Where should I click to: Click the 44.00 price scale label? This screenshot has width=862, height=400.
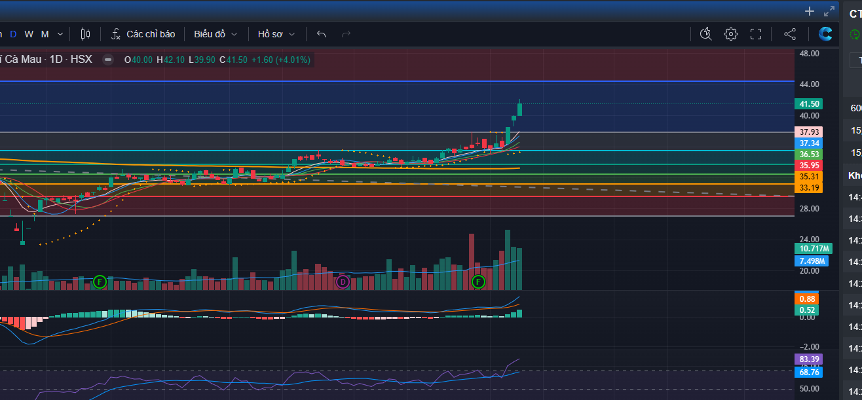pyautogui.click(x=809, y=84)
